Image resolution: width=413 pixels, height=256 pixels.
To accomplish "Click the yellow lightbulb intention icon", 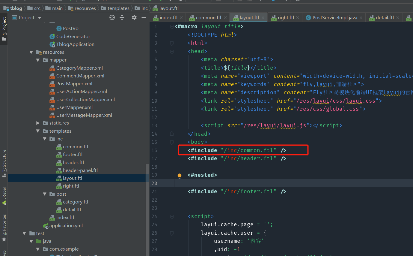I will pos(180,176).
